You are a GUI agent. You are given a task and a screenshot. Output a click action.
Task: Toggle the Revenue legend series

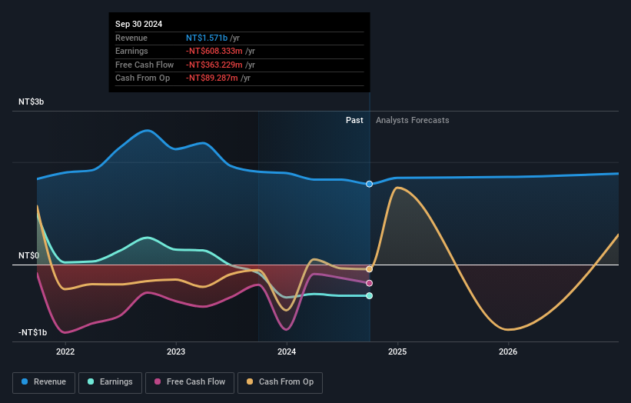coord(44,382)
